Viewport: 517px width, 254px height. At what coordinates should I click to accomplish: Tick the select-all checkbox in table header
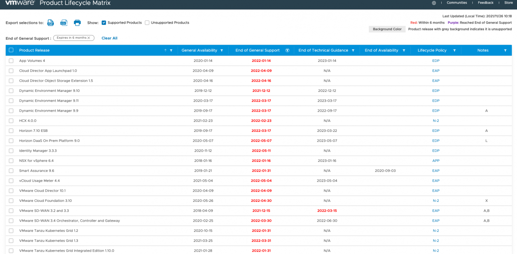tap(11, 50)
